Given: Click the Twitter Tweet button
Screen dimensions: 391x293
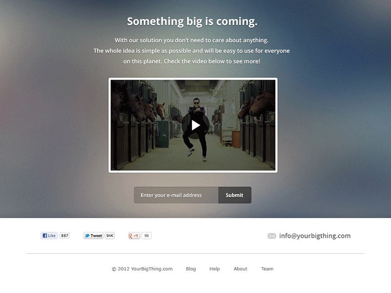Looking at the screenshot, I should tap(93, 236).
